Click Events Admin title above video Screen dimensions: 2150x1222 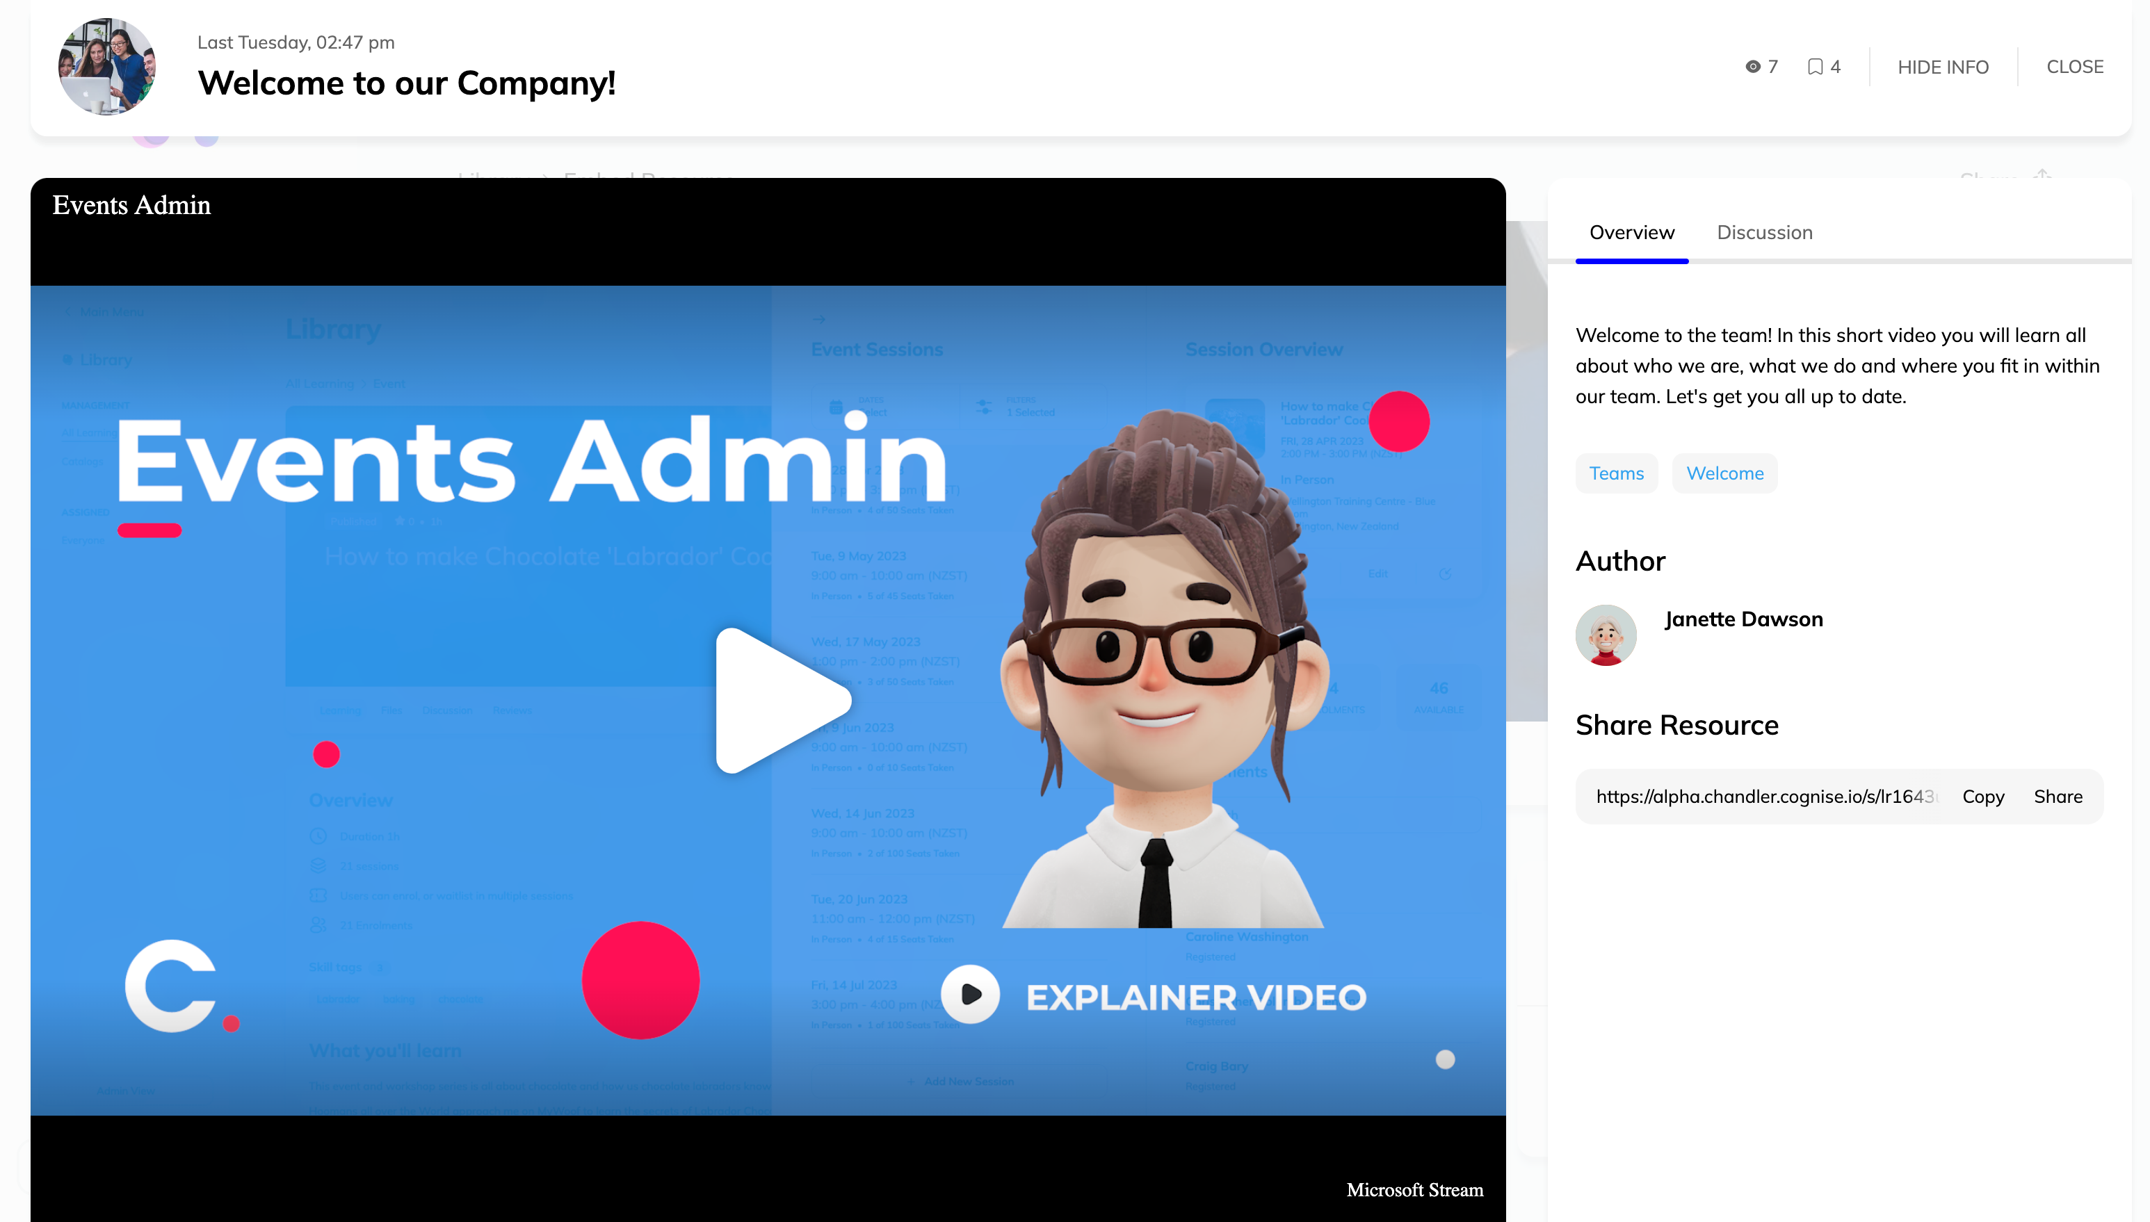[x=132, y=206]
